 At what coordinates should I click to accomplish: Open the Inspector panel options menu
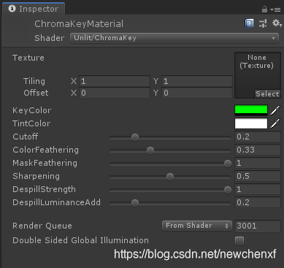275,9
